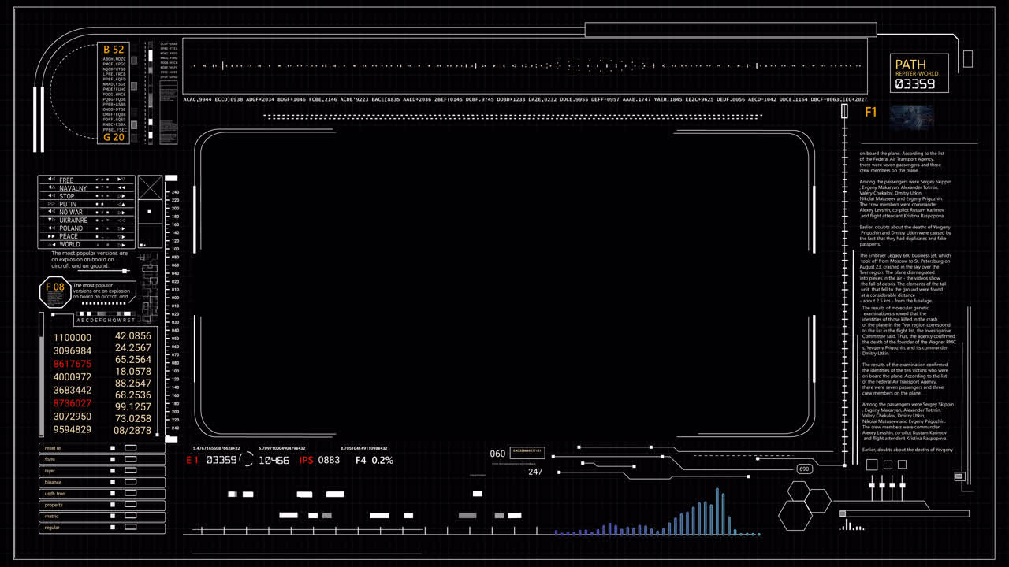Expand the down-triangle beside UKRAINRE
Screen dimensions: 1009x567
[x=51, y=220]
